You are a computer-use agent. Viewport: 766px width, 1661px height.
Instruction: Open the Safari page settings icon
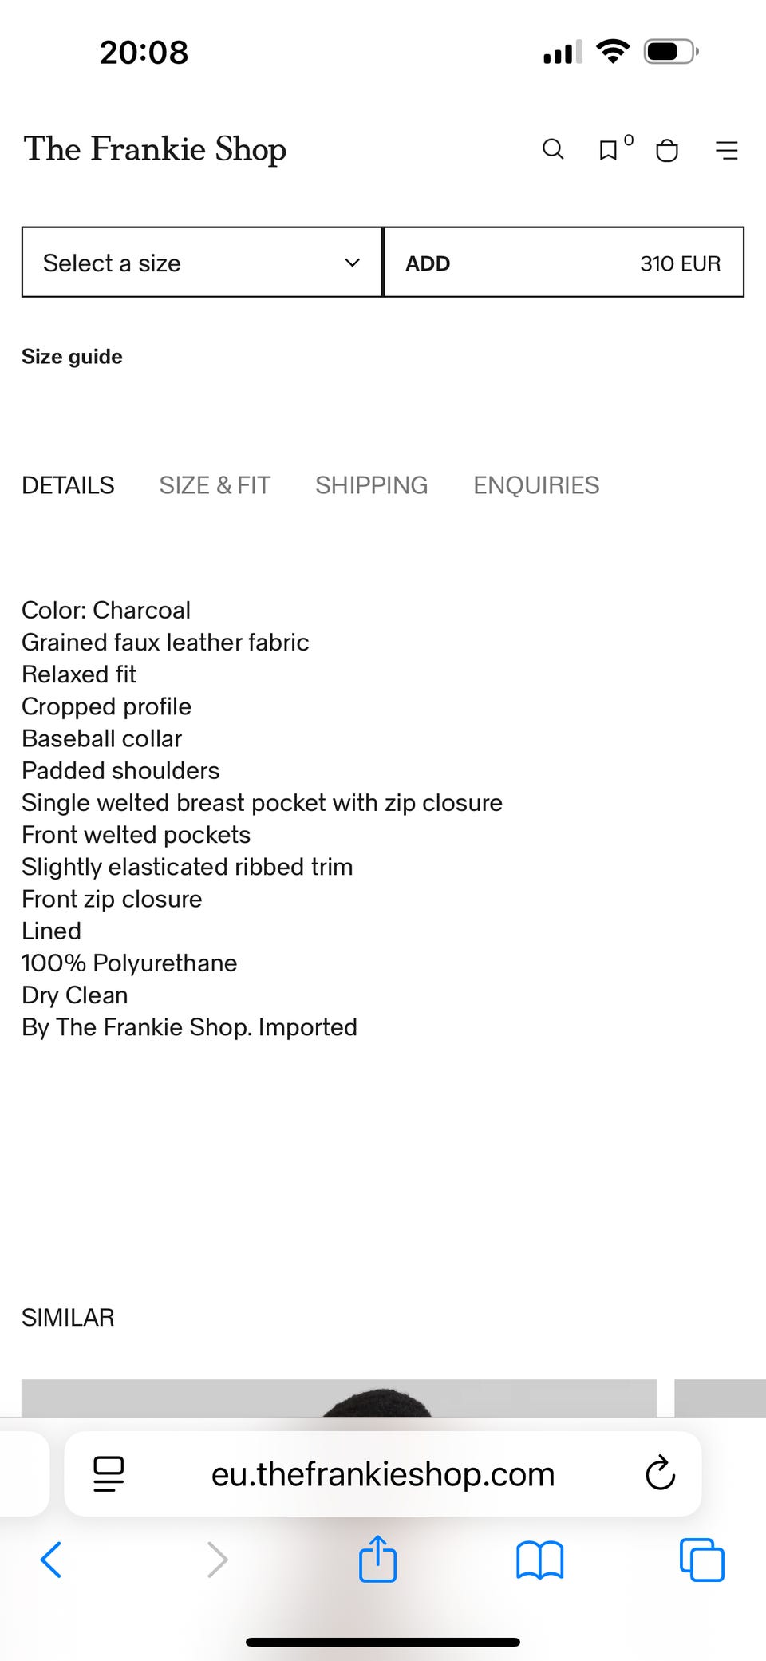coord(109,1473)
